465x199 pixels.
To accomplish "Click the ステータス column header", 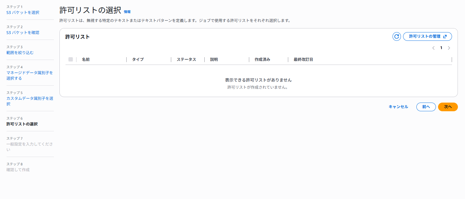I will click(186, 60).
